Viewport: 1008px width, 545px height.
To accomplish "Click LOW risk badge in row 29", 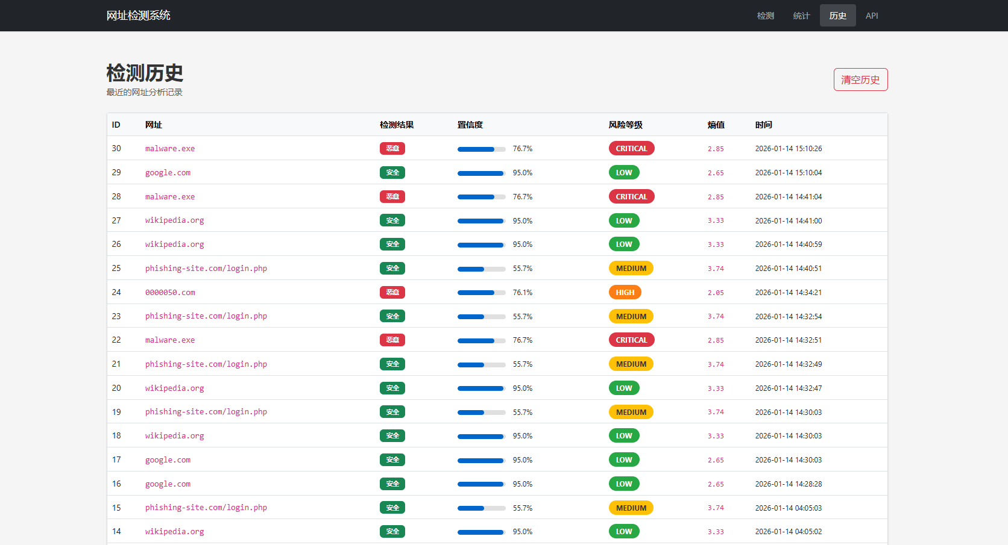I will (624, 172).
